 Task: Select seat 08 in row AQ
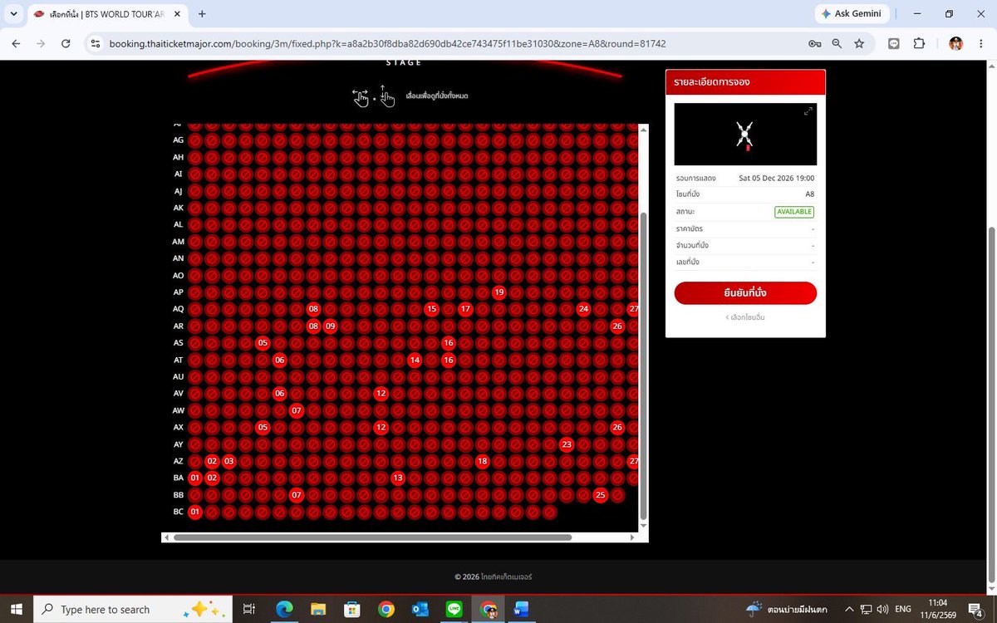click(x=313, y=309)
